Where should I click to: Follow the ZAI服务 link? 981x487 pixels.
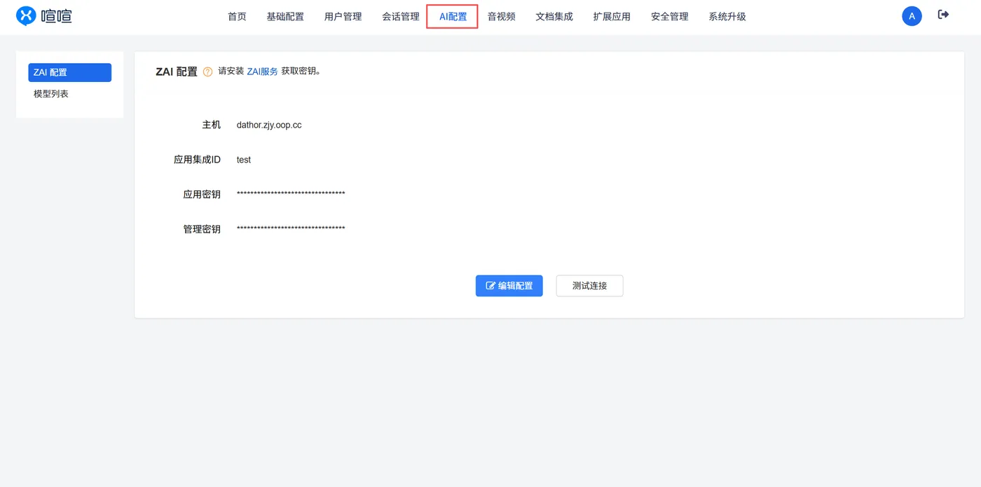click(x=263, y=71)
